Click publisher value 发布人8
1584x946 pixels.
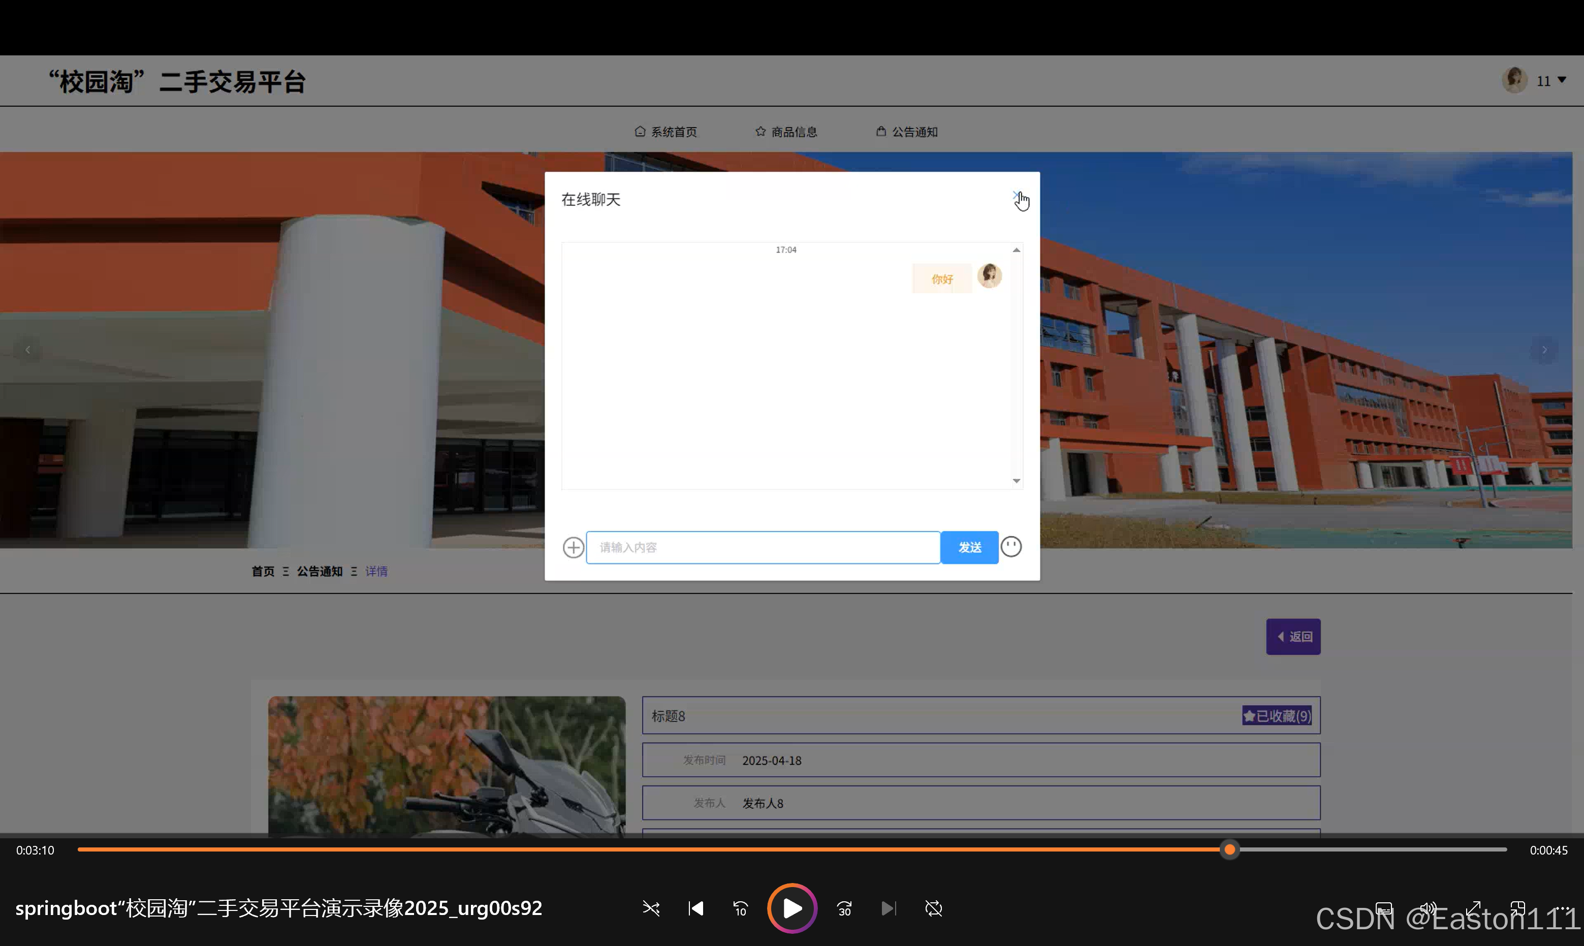tap(763, 803)
